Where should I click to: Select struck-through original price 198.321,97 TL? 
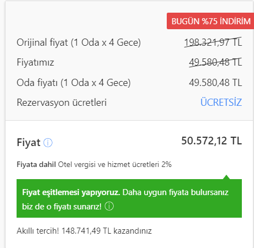pyautogui.click(x=213, y=42)
